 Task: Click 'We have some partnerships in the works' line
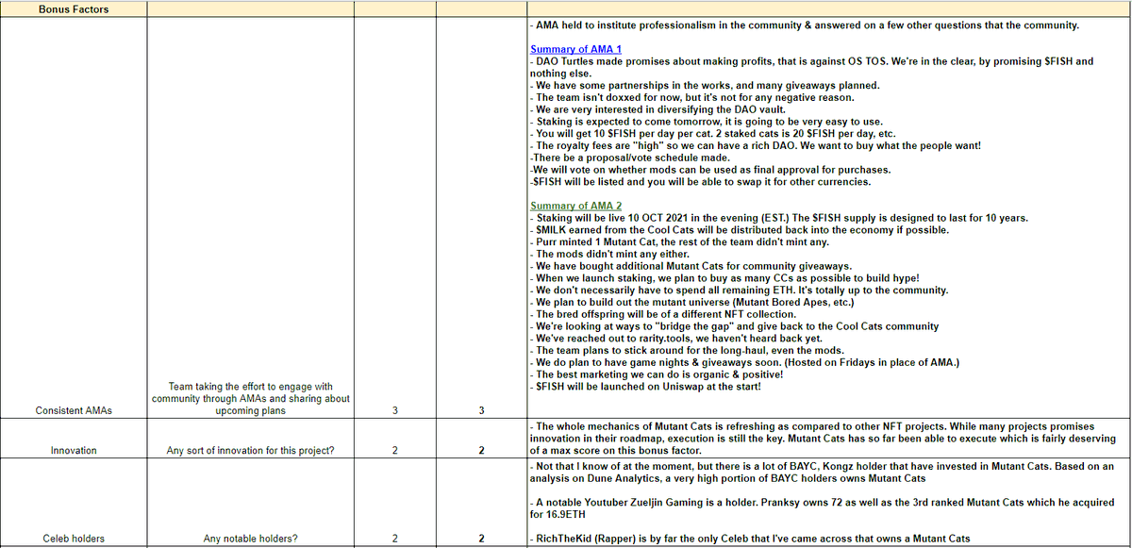(705, 86)
